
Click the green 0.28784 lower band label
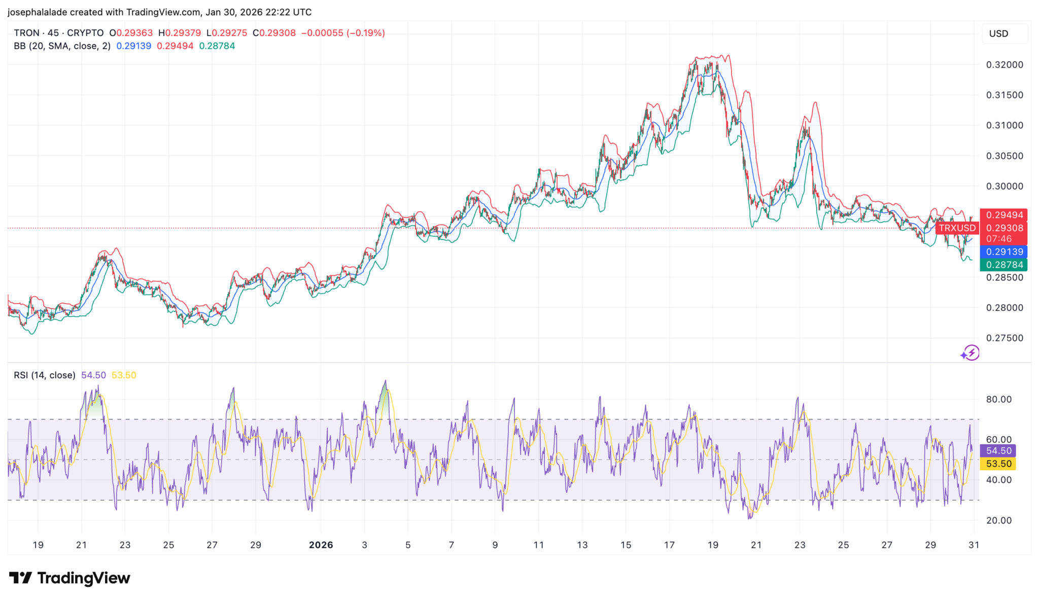(1004, 265)
